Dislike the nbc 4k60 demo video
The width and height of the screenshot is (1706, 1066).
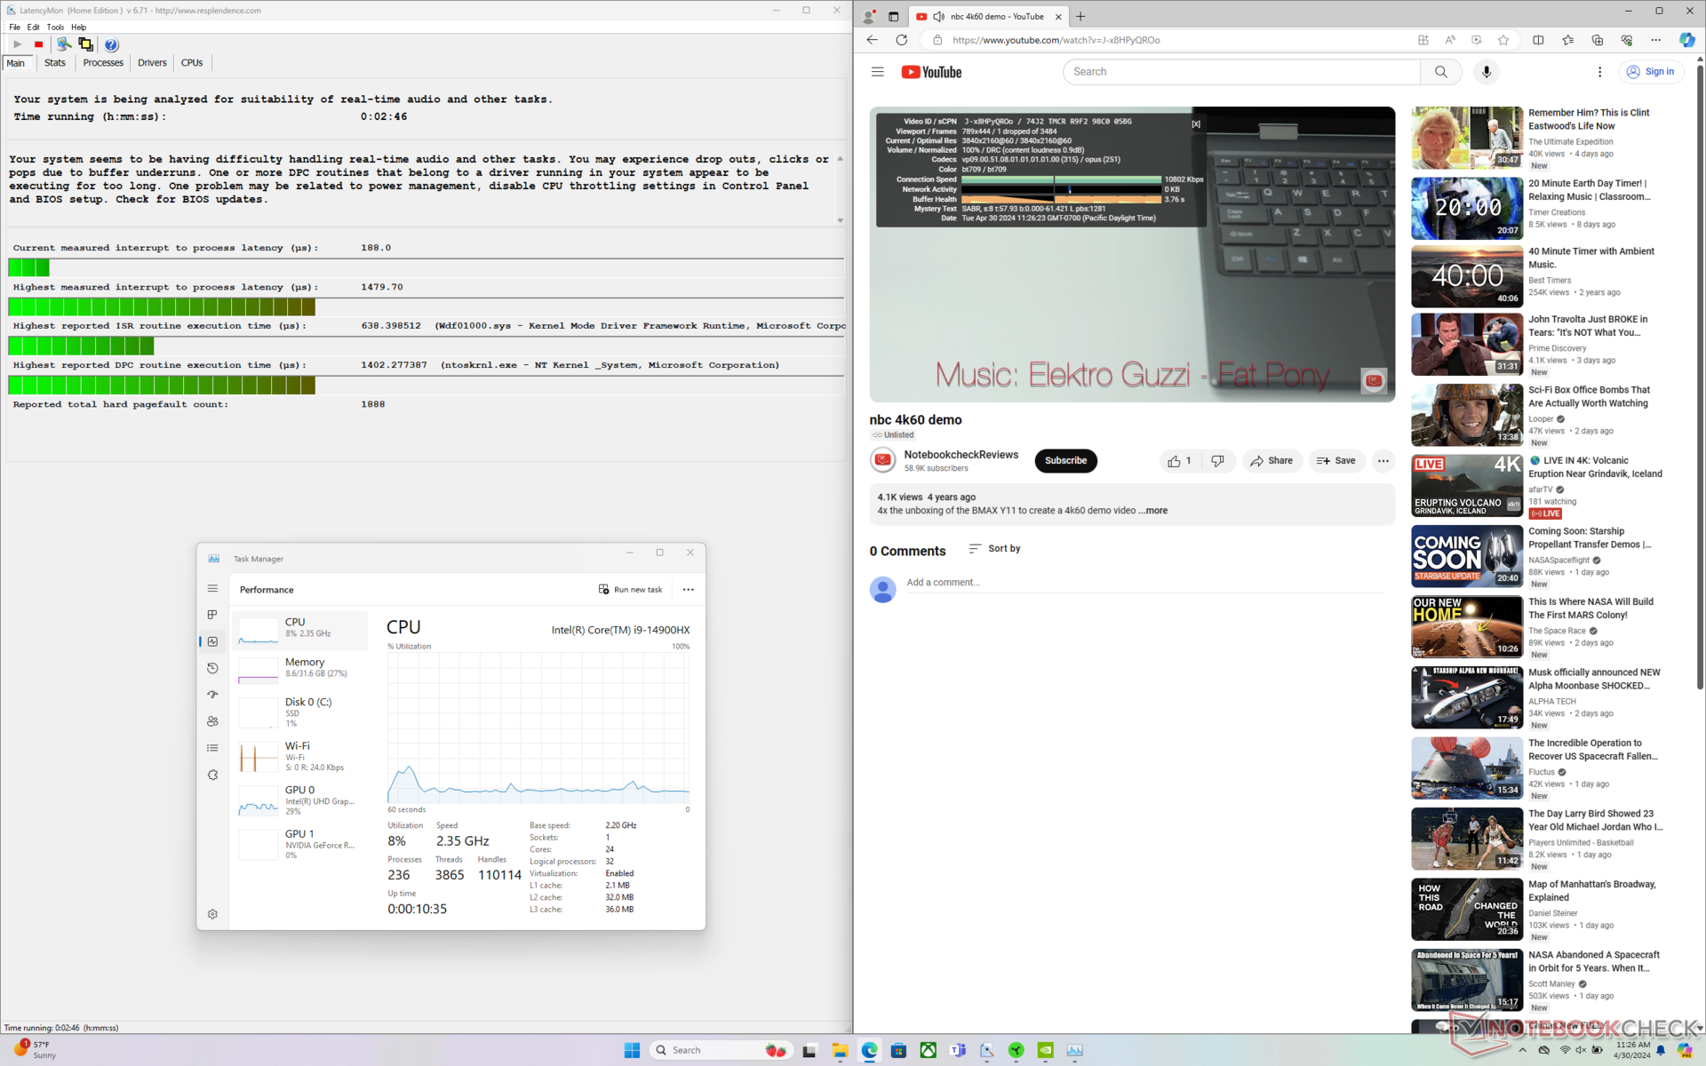point(1217,461)
